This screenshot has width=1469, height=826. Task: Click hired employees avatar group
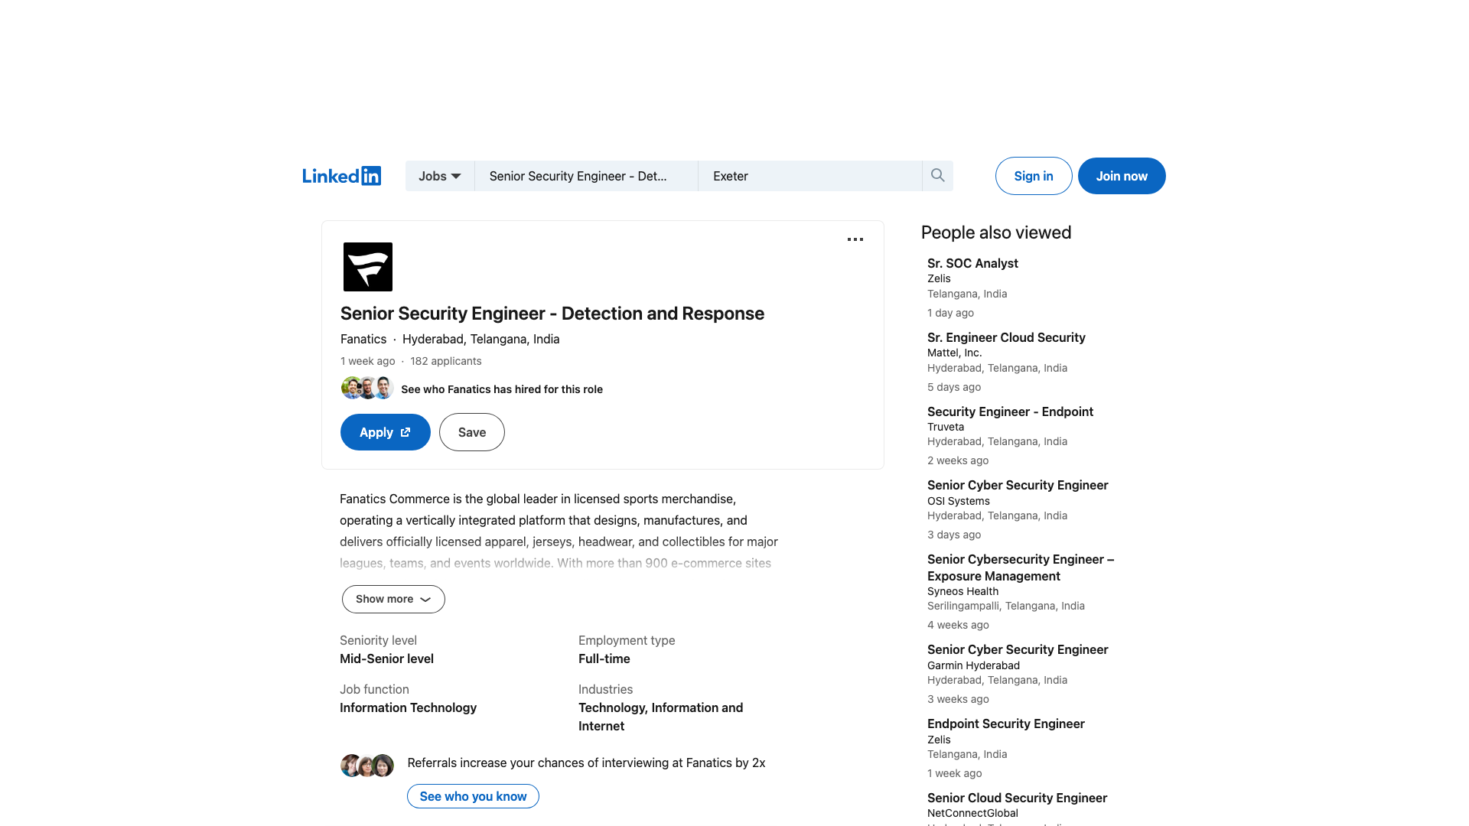pyautogui.click(x=367, y=388)
